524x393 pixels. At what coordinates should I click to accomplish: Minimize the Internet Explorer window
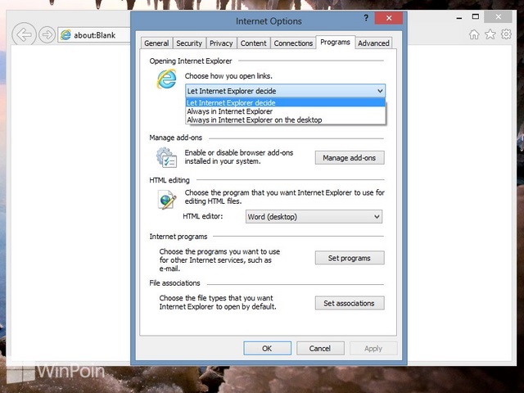click(459, 18)
